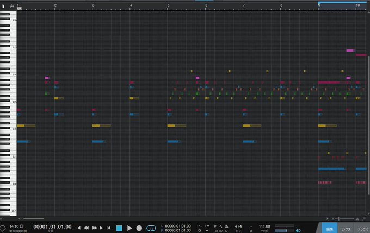Click Return to Zero button
Viewport: 370px width, 233px height.
point(108,228)
